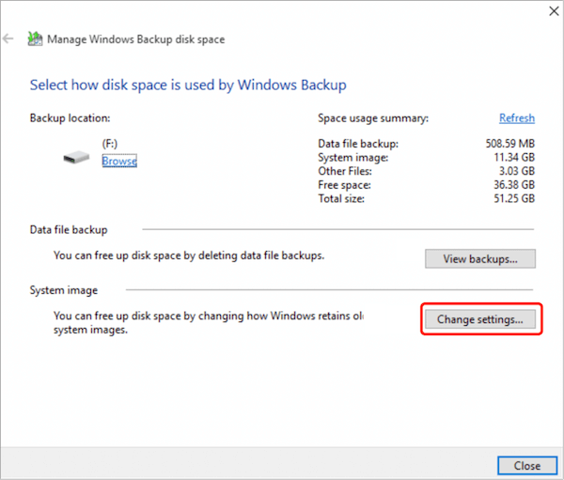Close the dialog with the X icon
Image resolution: width=564 pixels, height=480 pixels.
[x=554, y=11]
